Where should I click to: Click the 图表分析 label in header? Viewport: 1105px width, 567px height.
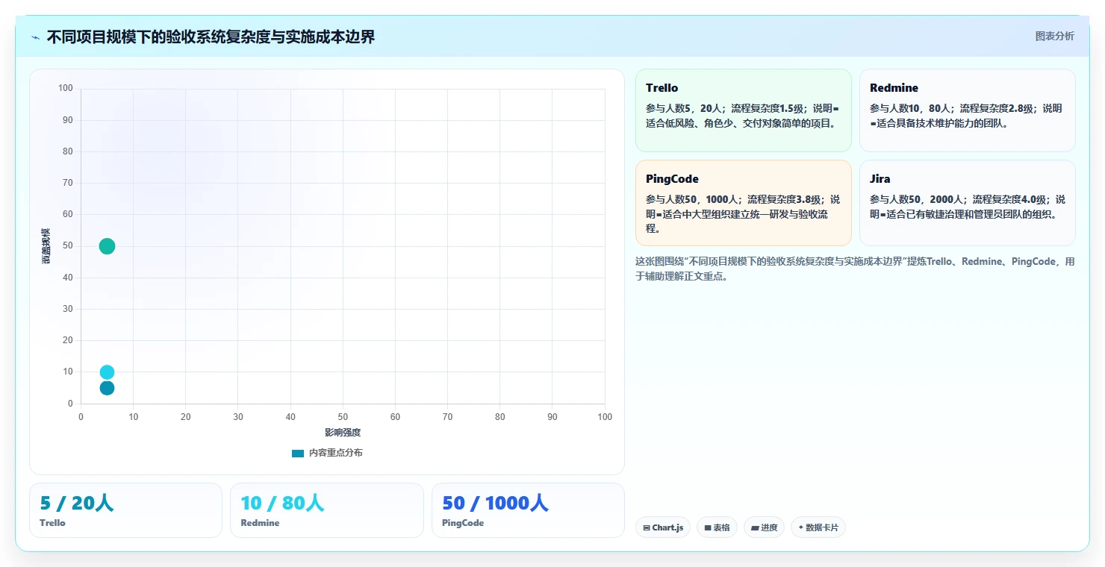[x=1054, y=36]
